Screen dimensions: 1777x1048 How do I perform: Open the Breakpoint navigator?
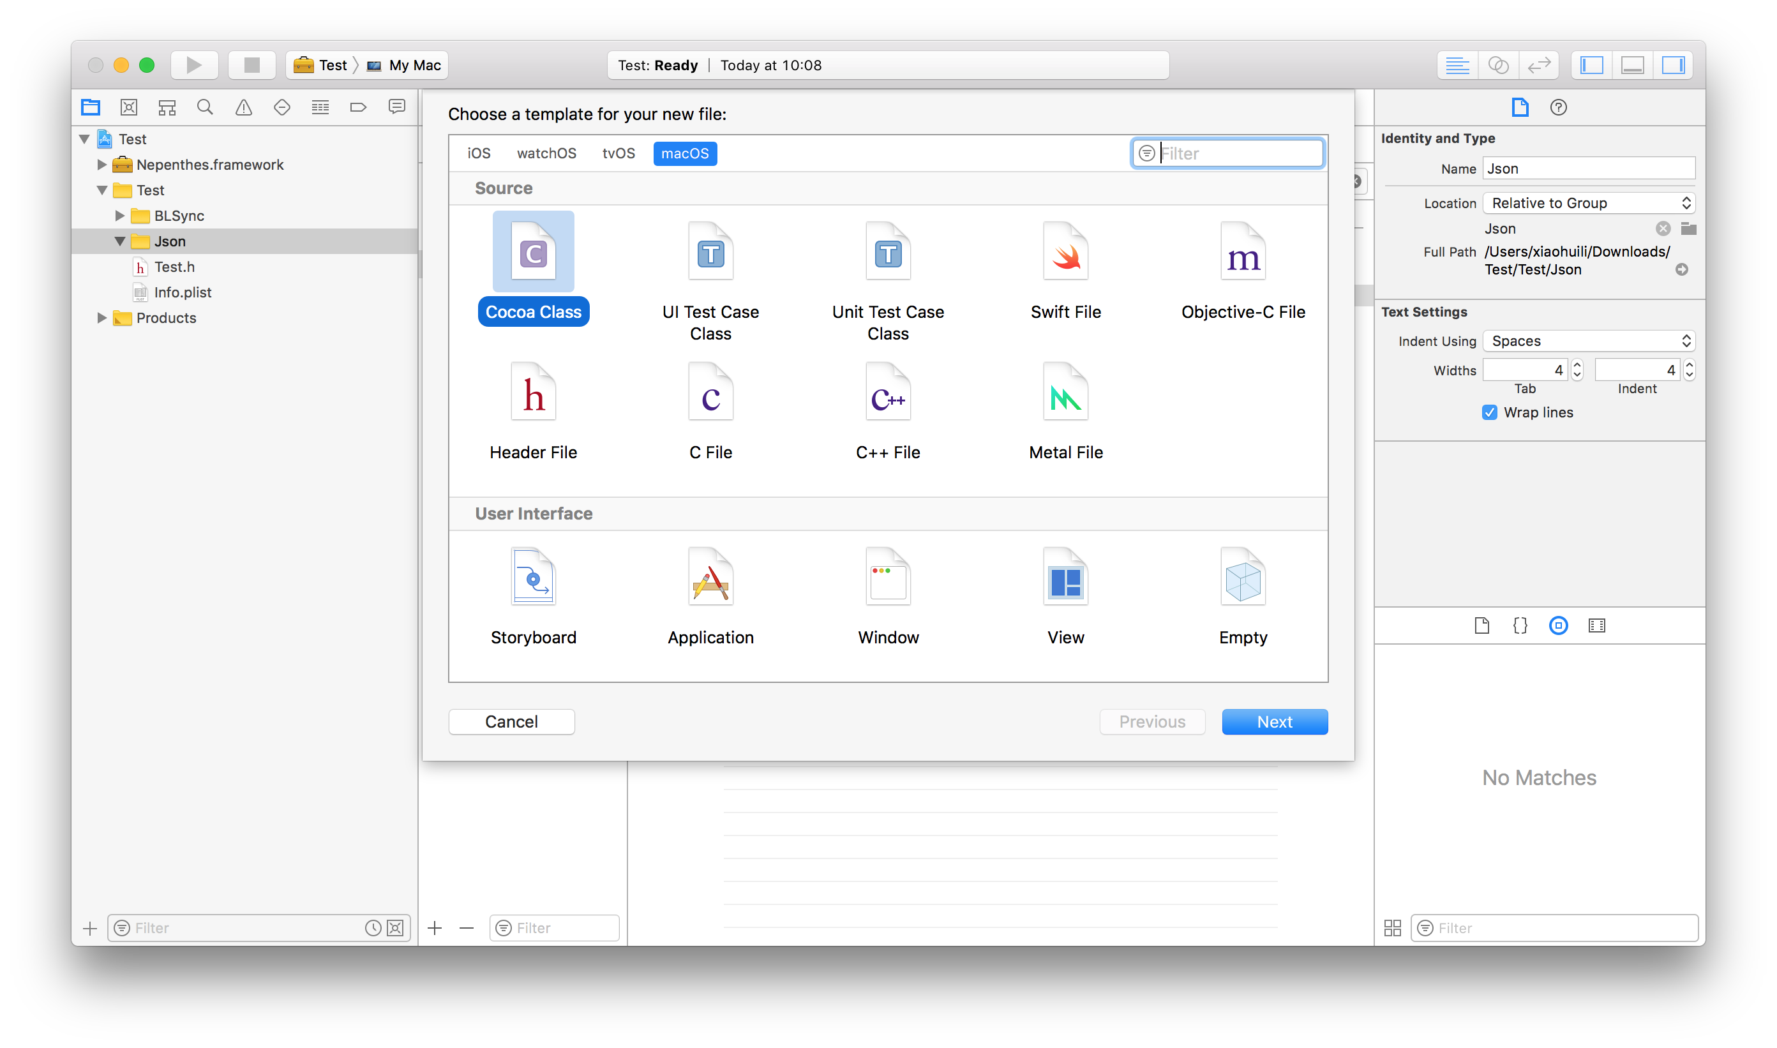(358, 107)
